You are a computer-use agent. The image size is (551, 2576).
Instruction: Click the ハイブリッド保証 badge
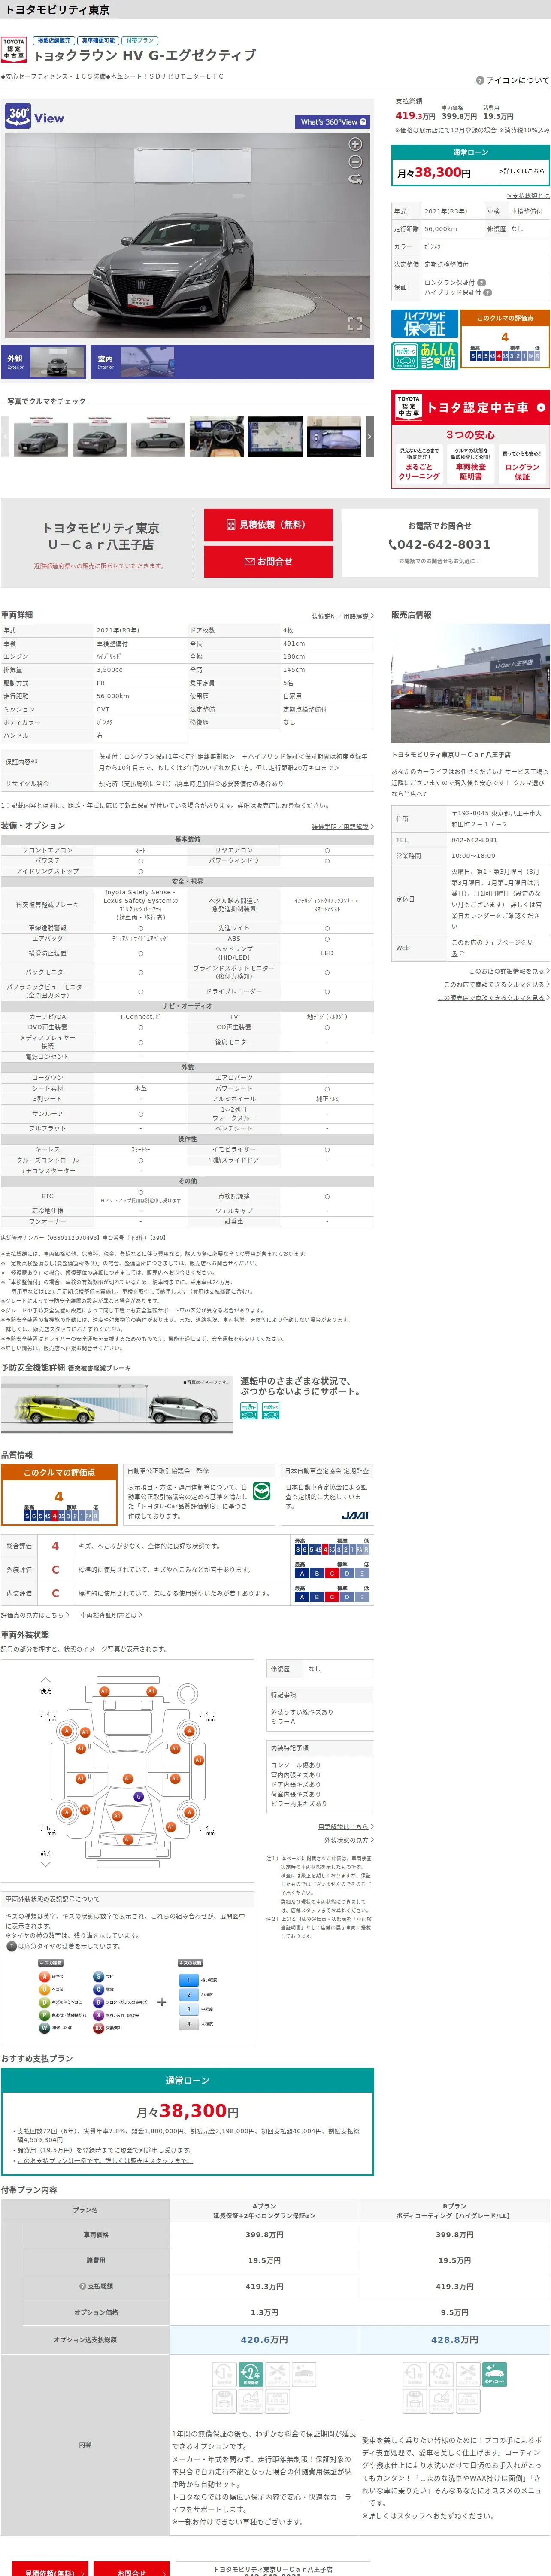pyautogui.click(x=425, y=324)
